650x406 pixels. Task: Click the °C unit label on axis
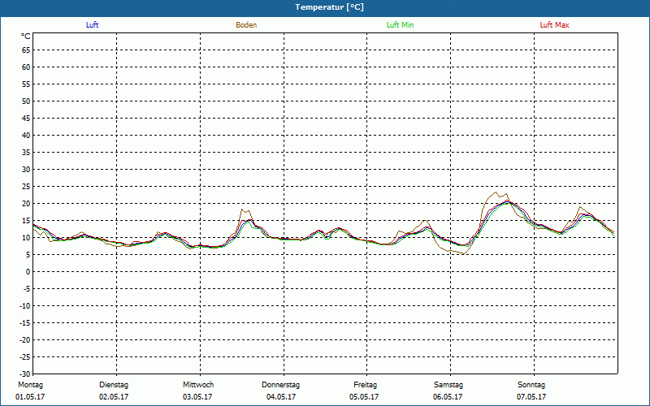click(26, 37)
